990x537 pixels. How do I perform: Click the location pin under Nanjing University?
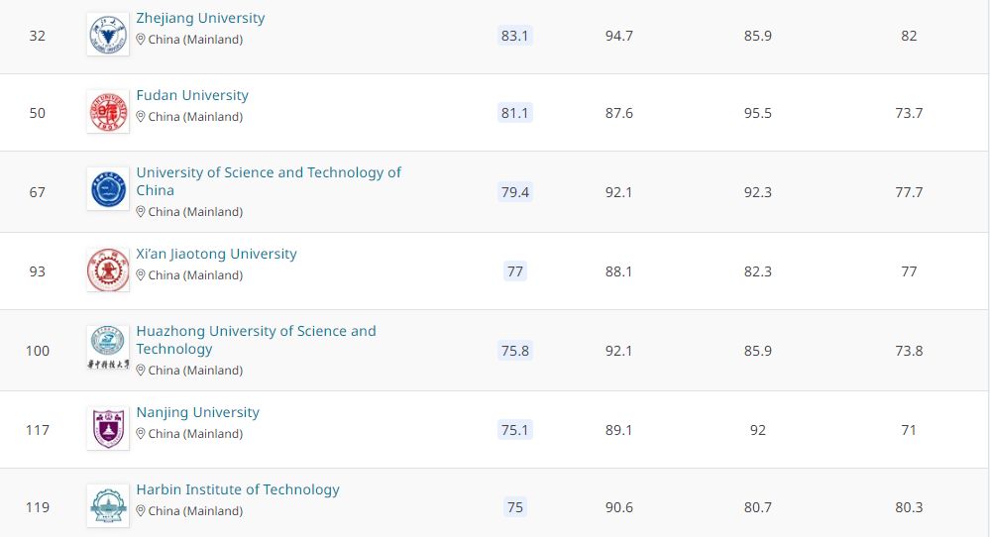click(x=141, y=434)
